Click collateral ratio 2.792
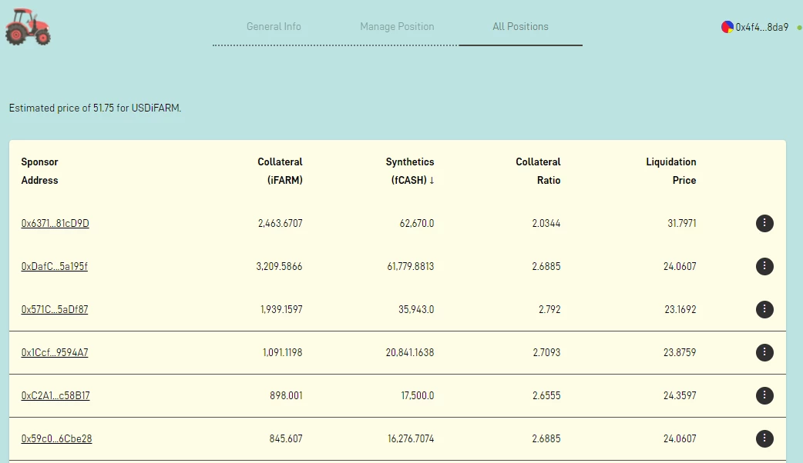 (x=549, y=309)
